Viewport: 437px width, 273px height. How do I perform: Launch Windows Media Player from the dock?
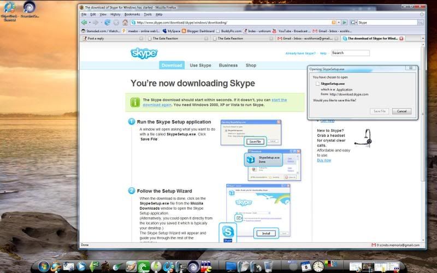point(81,266)
